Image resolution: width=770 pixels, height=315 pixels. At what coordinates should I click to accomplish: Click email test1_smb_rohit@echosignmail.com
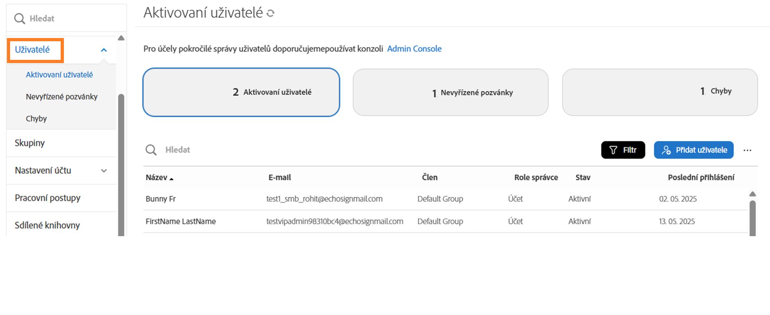[324, 199]
